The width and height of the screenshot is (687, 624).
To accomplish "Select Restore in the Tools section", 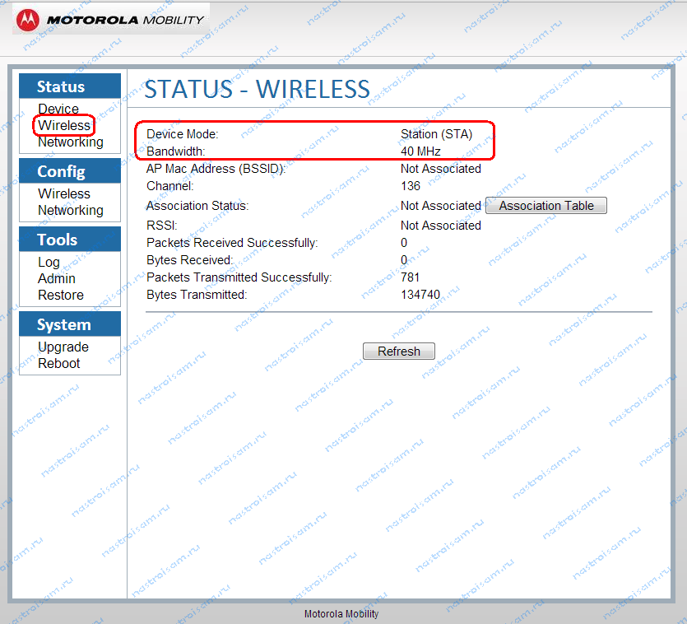I will (x=61, y=296).
